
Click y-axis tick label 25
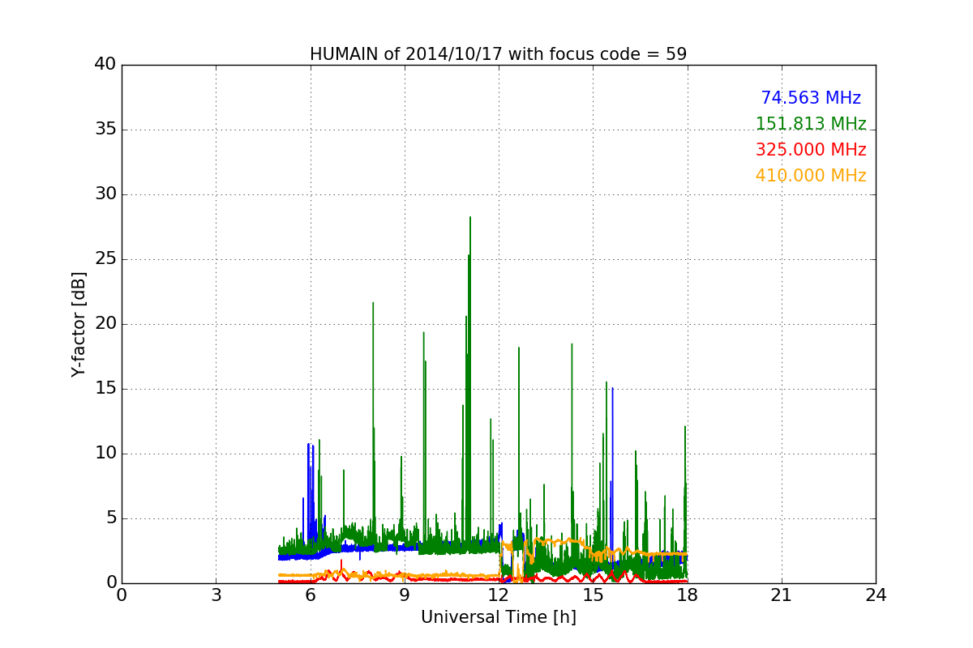tap(105, 259)
